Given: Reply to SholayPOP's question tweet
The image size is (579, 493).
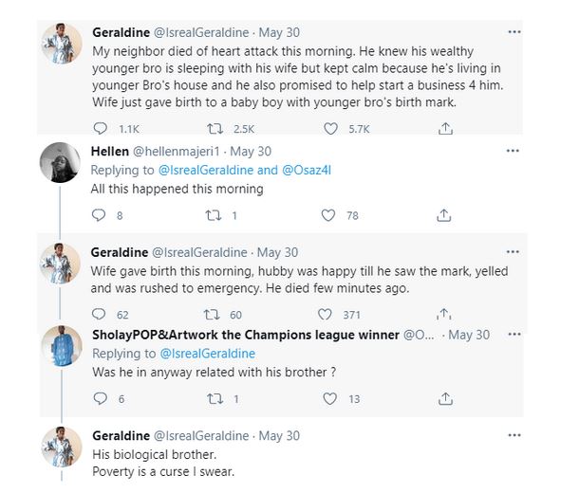Looking at the screenshot, I should tap(100, 399).
